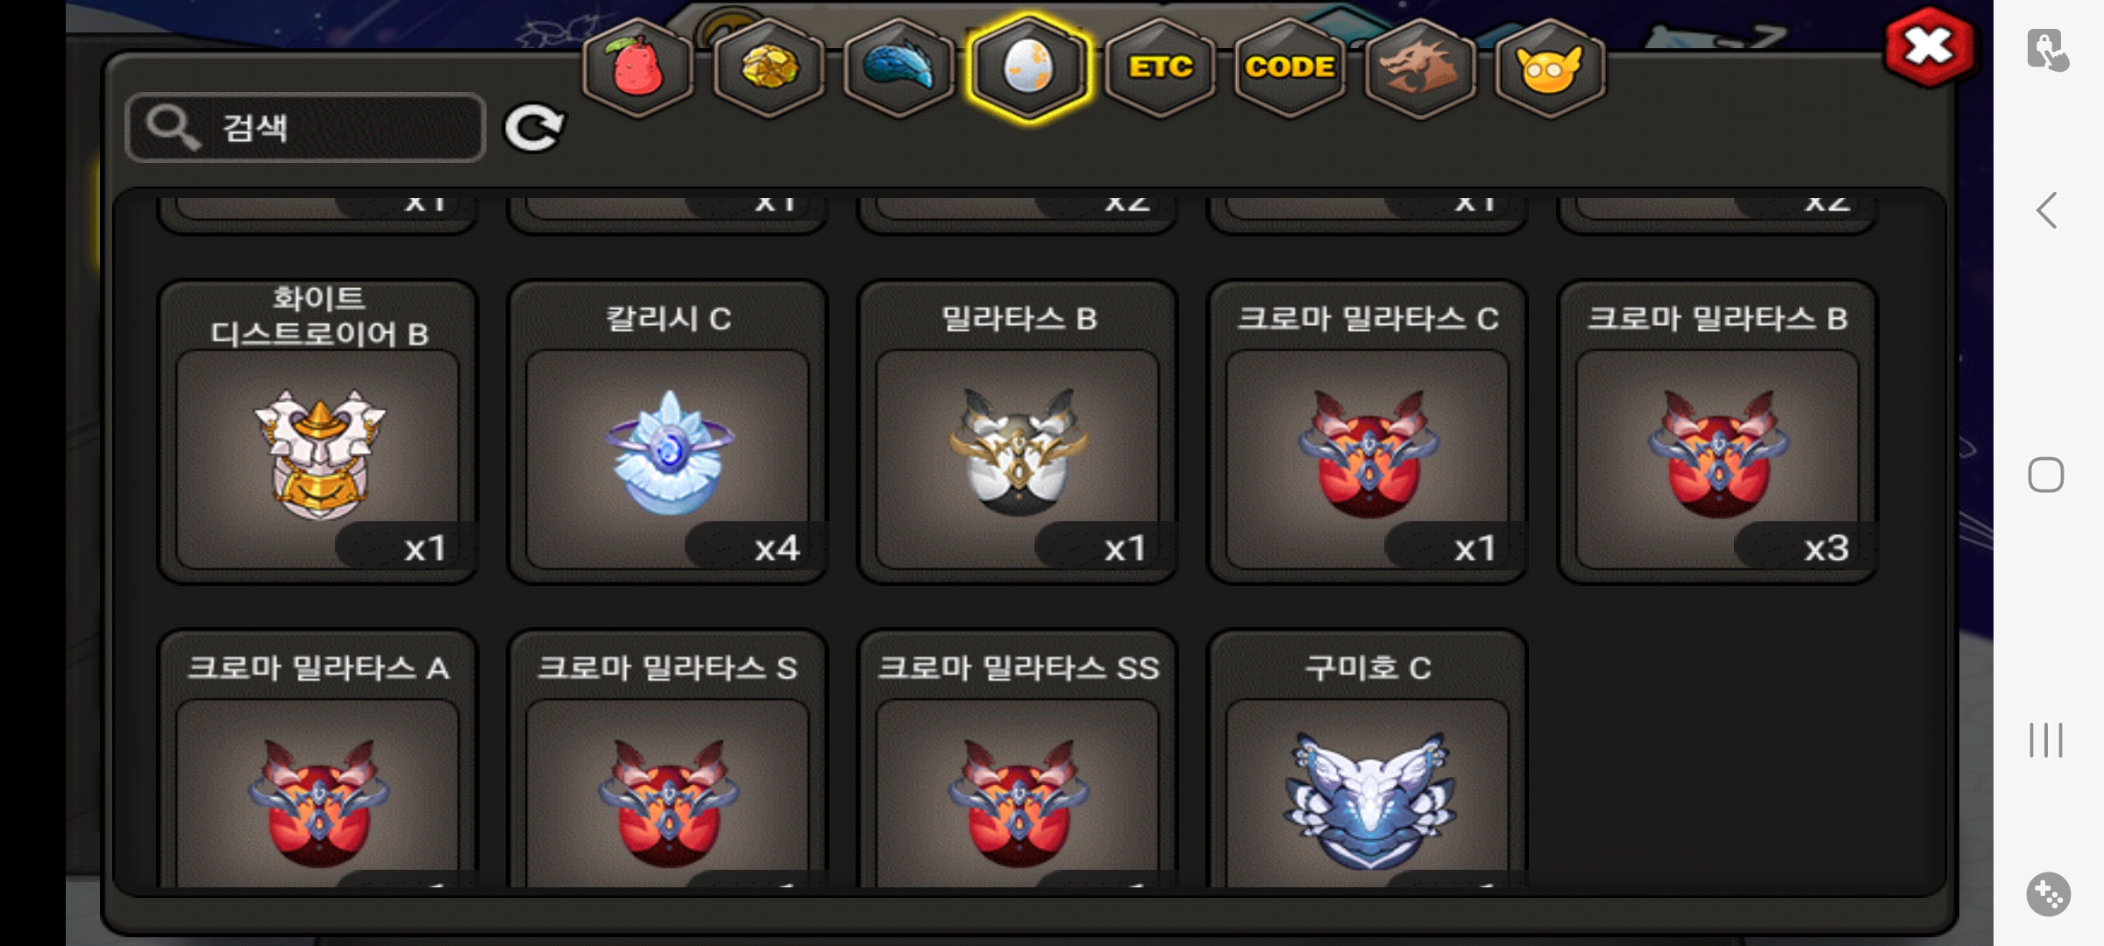This screenshot has height=946, width=2104.
Task: Click the refresh arrow beside search
Action: click(x=534, y=129)
